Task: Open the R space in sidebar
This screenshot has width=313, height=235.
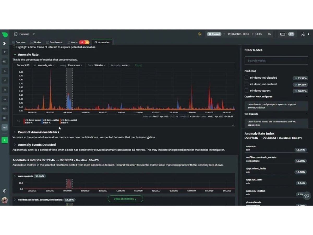Action: [4, 90]
